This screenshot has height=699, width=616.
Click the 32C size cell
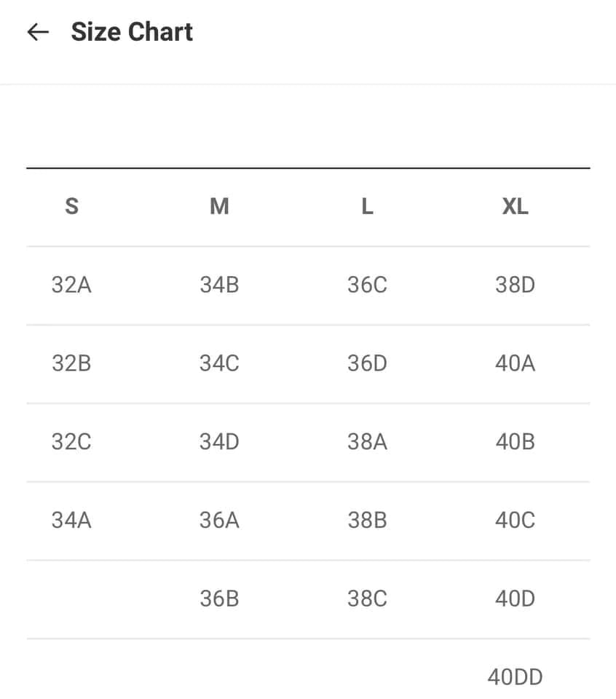(71, 442)
